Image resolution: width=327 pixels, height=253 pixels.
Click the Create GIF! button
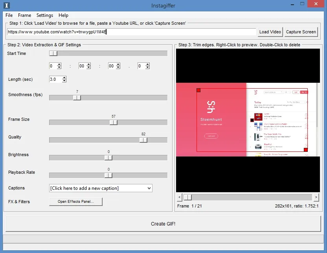point(163,224)
